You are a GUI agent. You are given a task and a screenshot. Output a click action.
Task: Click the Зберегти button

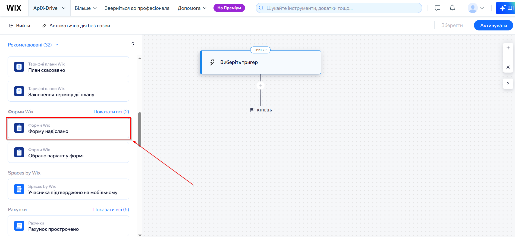click(452, 25)
